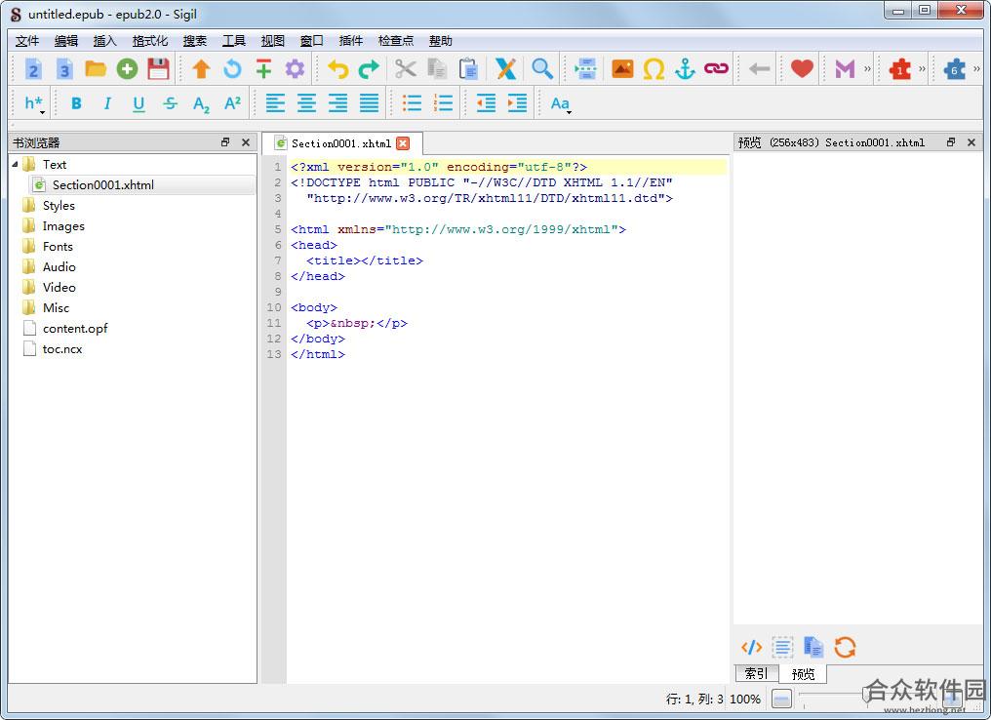Click the orange up arrow toolbar icon
This screenshot has width=991, height=720.
[201, 69]
